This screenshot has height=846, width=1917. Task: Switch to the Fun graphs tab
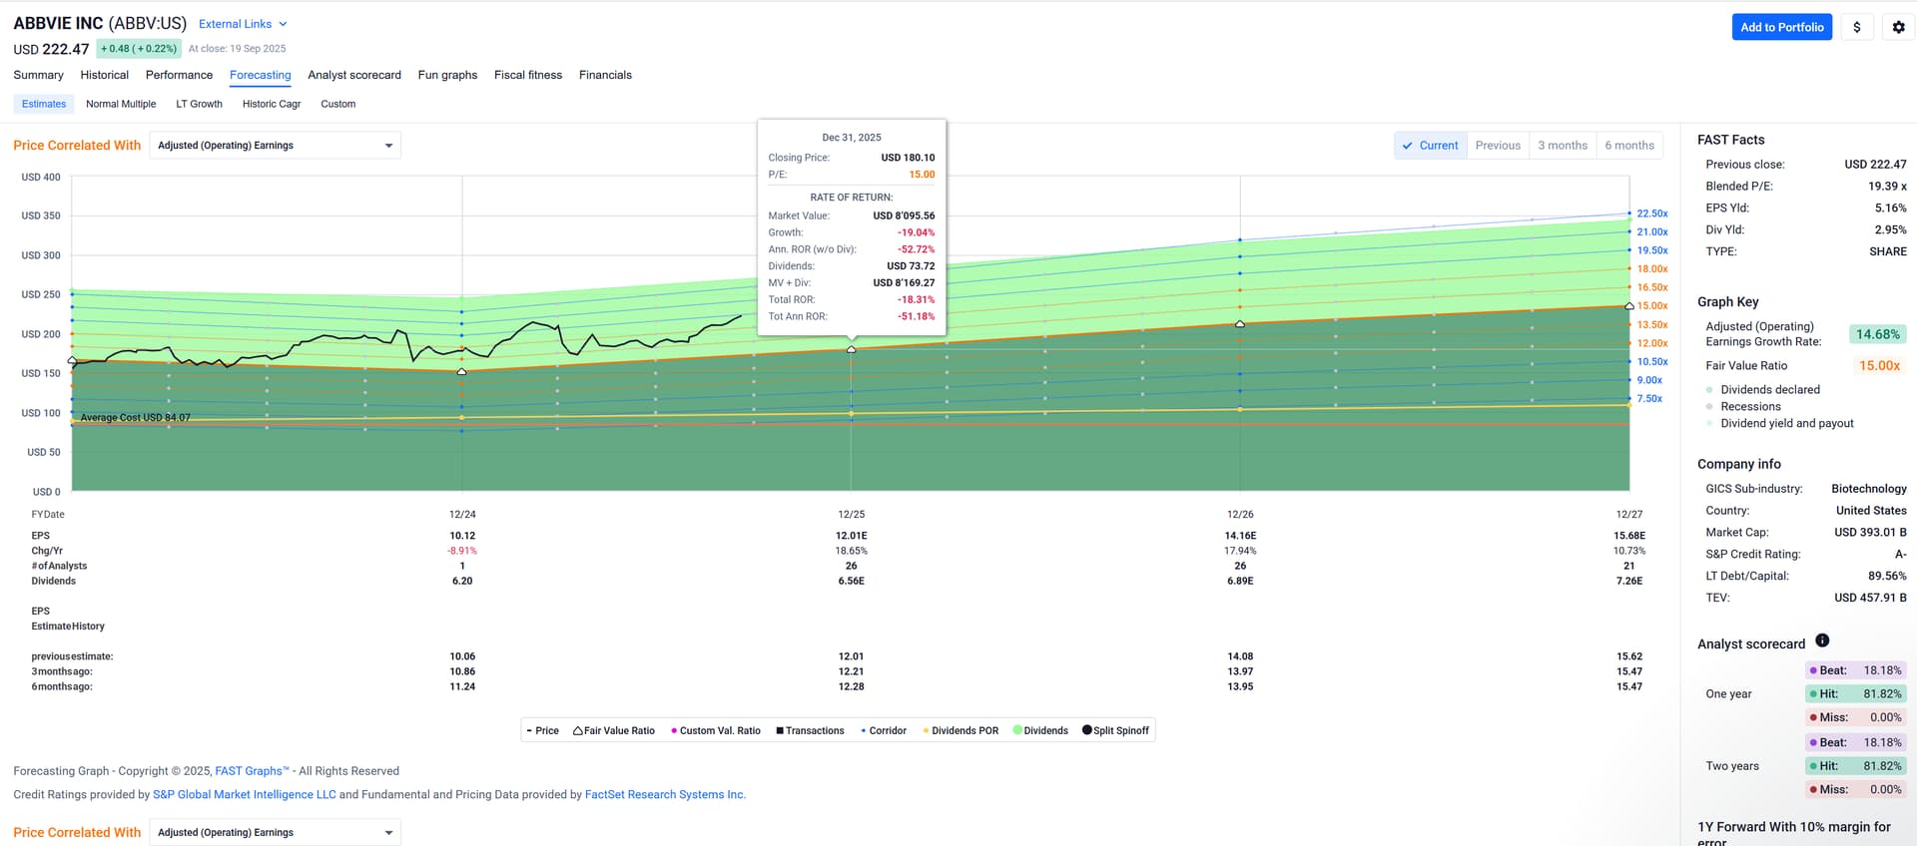tap(447, 75)
